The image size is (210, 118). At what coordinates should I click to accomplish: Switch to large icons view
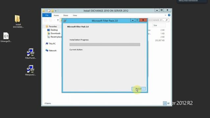[x=169, y=103]
